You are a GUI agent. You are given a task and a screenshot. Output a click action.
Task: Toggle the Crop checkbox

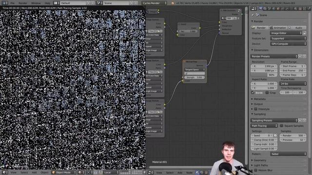[267, 92]
